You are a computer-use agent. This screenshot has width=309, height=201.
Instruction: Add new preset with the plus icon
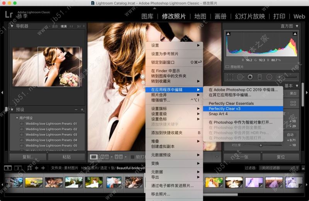coord(82,110)
